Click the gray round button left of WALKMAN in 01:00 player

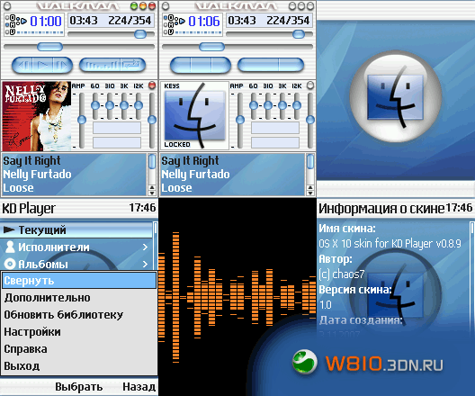tap(7, 5)
